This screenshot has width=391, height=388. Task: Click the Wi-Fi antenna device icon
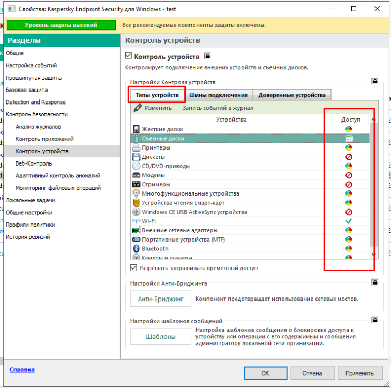(136, 221)
